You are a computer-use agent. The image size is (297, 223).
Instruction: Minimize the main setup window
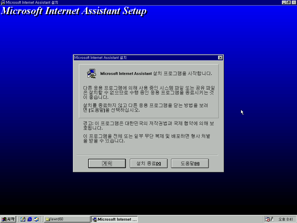[x=284, y=2]
